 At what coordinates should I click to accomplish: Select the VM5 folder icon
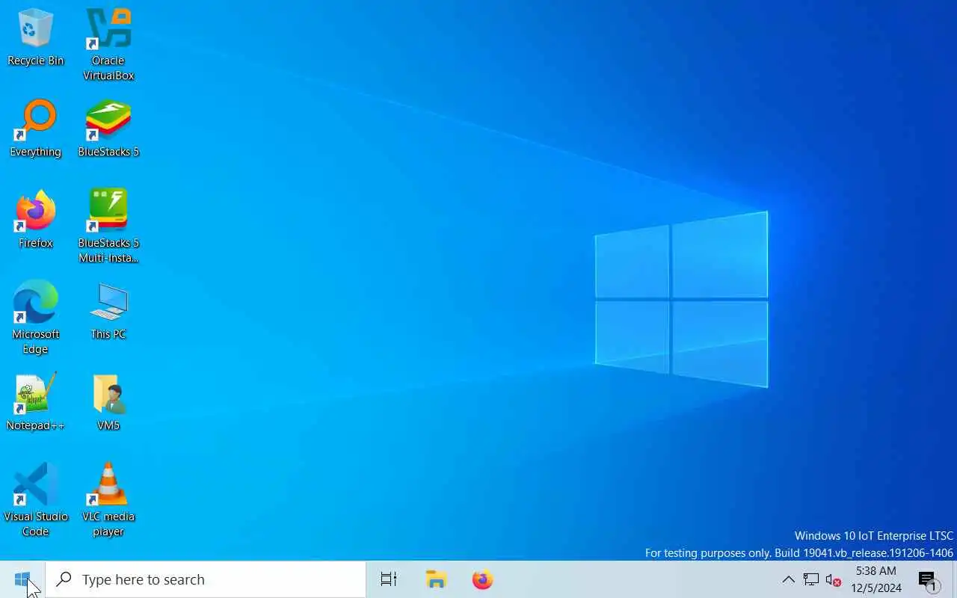click(x=108, y=402)
